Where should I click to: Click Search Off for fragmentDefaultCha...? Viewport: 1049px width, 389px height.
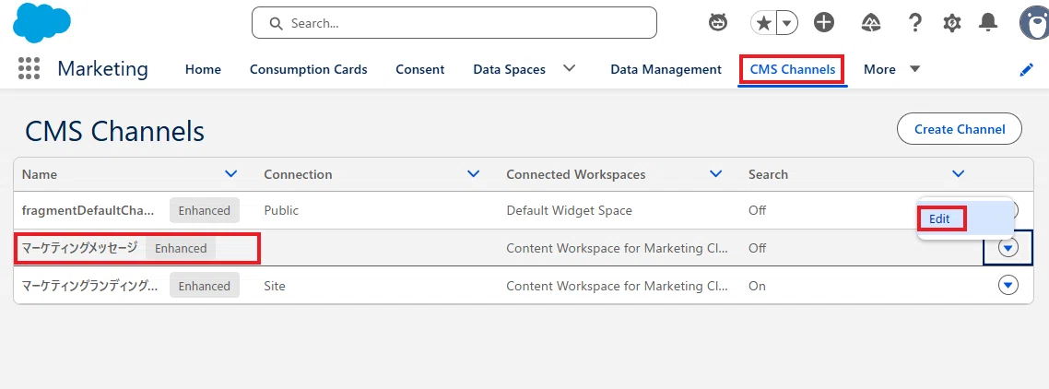coord(757,210)
